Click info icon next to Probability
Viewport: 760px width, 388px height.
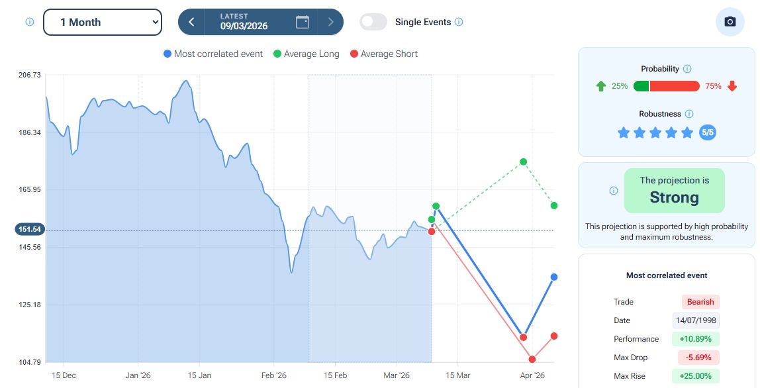pos(687,69)
